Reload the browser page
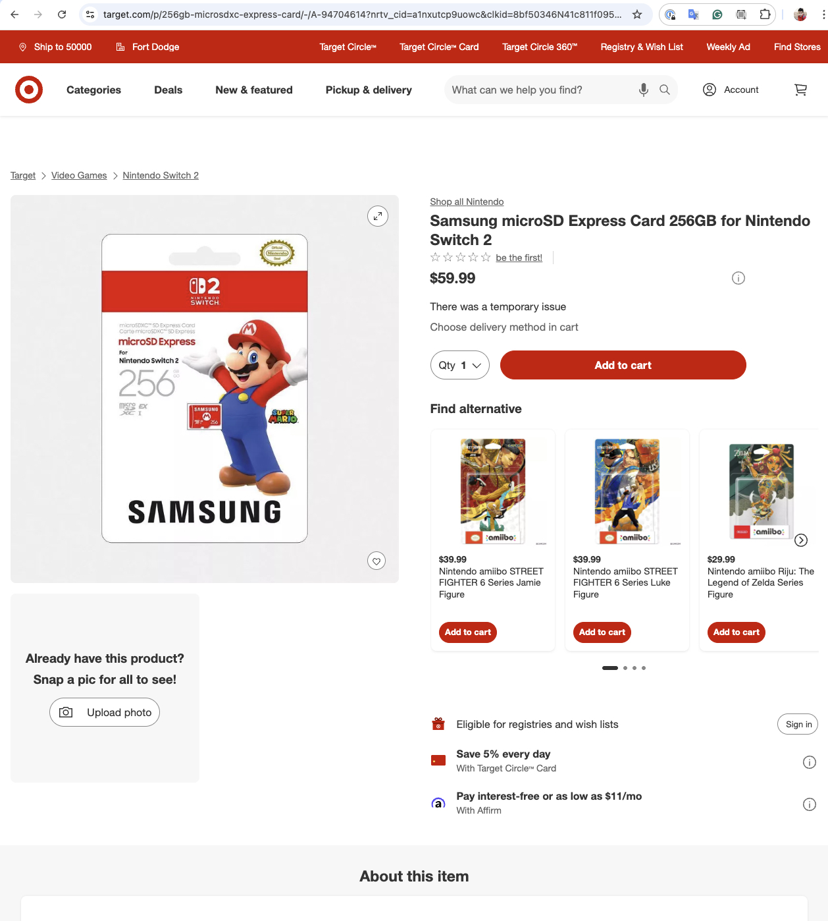This screenshot has width=828, height=921. (x=62, y=14)
